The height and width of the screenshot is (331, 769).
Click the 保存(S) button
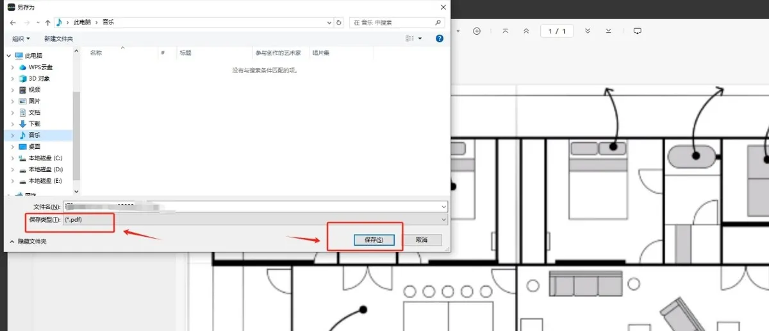(x=374, y=240)
